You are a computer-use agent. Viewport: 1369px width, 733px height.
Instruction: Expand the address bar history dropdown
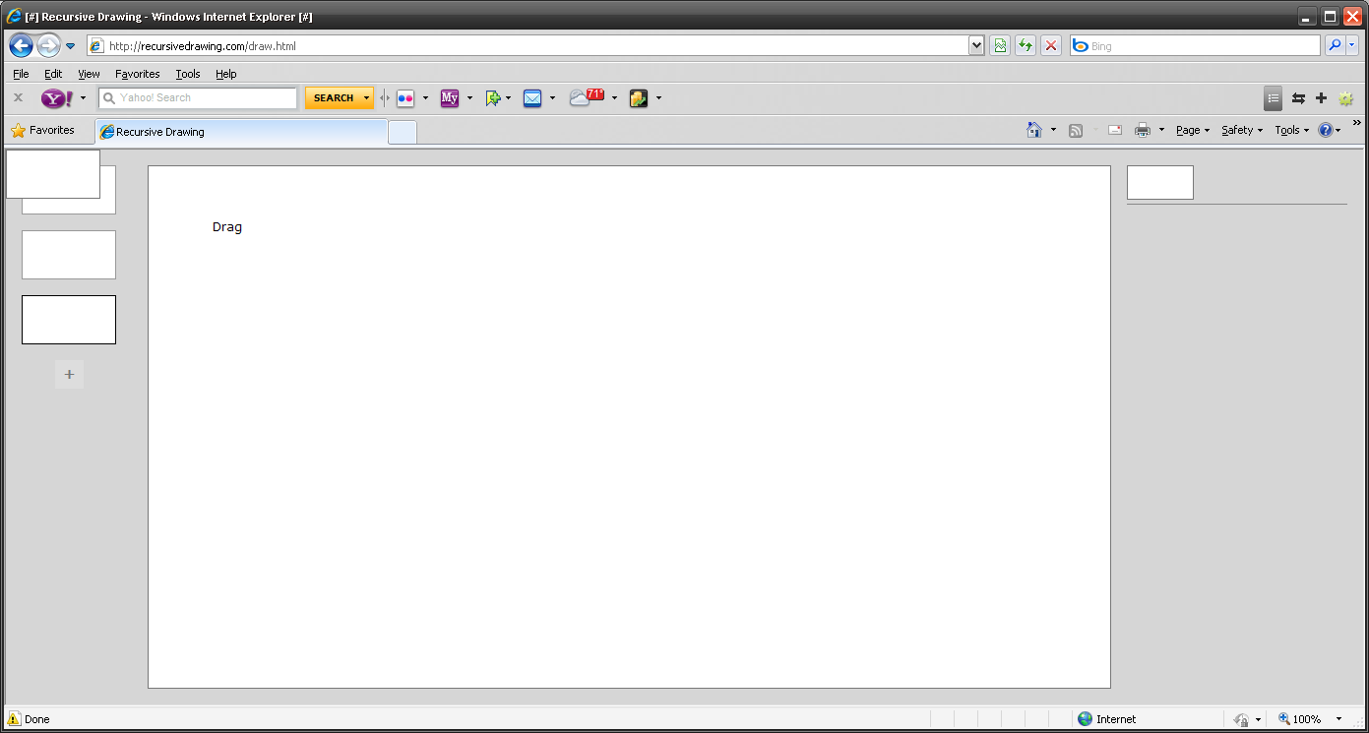(x=976, y=45)
